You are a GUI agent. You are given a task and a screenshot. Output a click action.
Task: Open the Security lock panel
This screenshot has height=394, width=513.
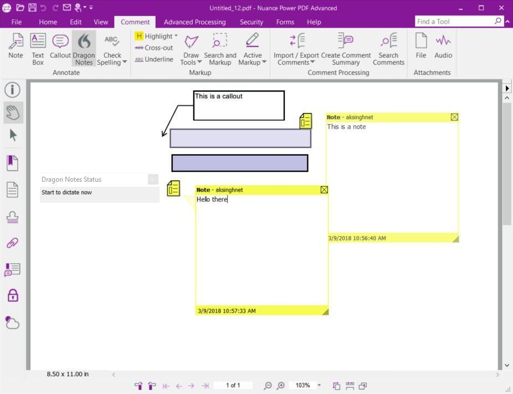click(x=13, y=295)
